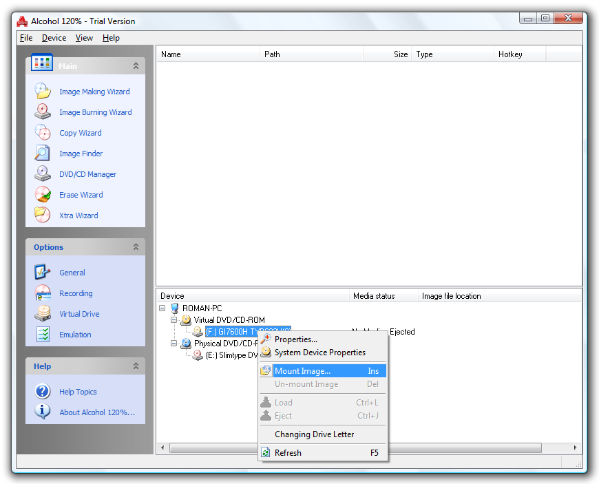The image size is (599, 484).
Task: Collapse the Options panel chevron
Action: point(136,246)
